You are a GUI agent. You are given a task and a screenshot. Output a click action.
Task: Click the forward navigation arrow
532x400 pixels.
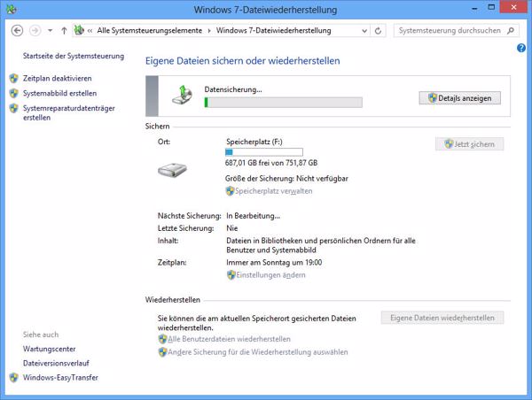[x=35, y=31]
